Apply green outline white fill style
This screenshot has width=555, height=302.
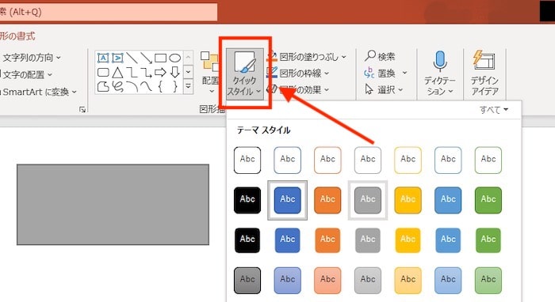(x=488, y=160)
